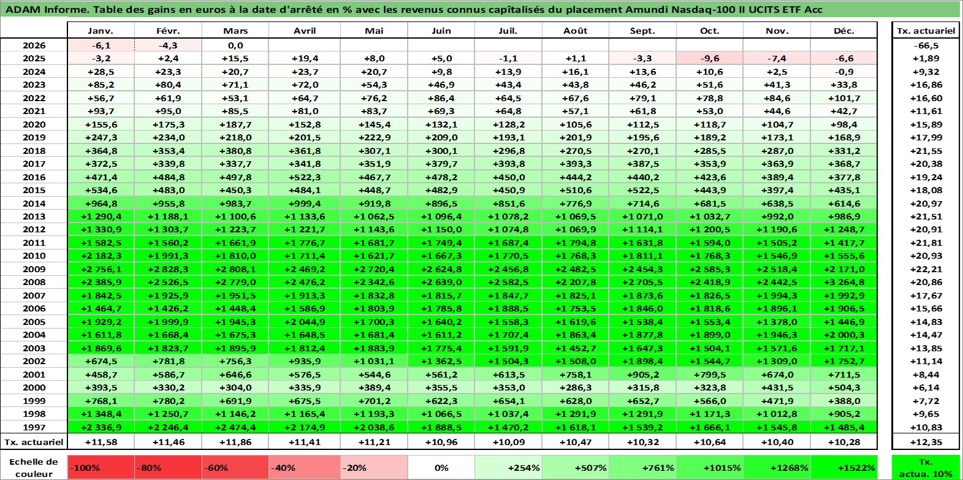963x480 pixels.
Task: Click the 2000 Août cell showing +286,3
Action: tap(575, 387)
